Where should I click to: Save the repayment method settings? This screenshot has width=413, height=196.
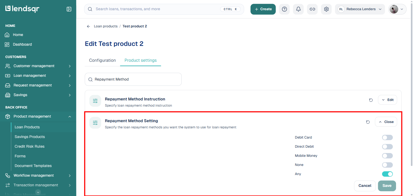pos(387,186)
